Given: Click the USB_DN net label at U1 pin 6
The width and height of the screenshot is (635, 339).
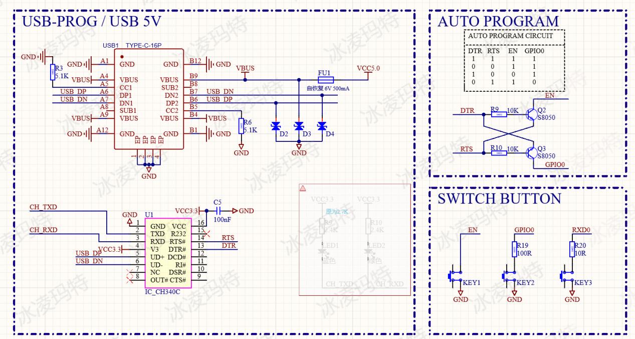Looking at the screenshot, I should tap(89, 261).
